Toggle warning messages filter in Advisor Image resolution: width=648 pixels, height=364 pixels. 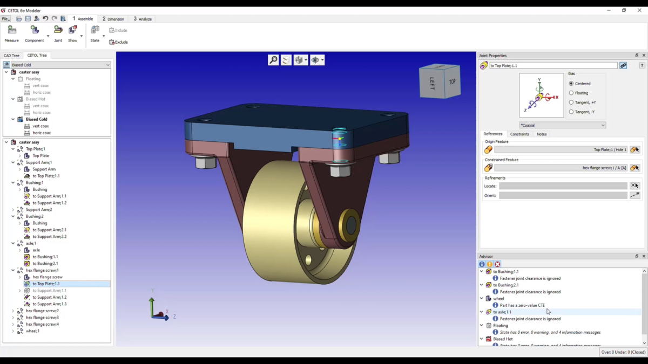pyautogui.click(x=490, y=264)
